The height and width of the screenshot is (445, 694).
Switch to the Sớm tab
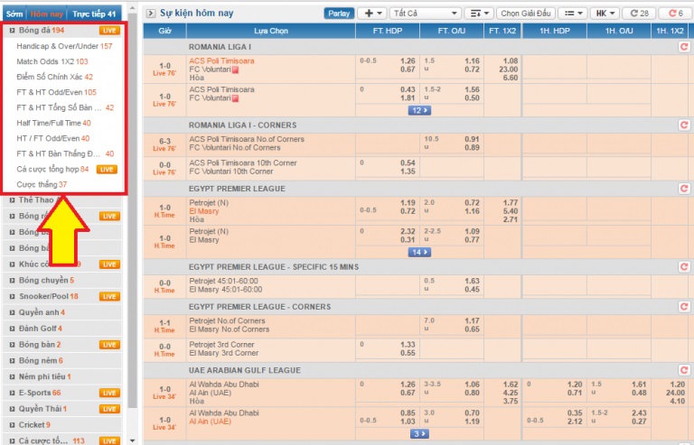tap(13, 14)
